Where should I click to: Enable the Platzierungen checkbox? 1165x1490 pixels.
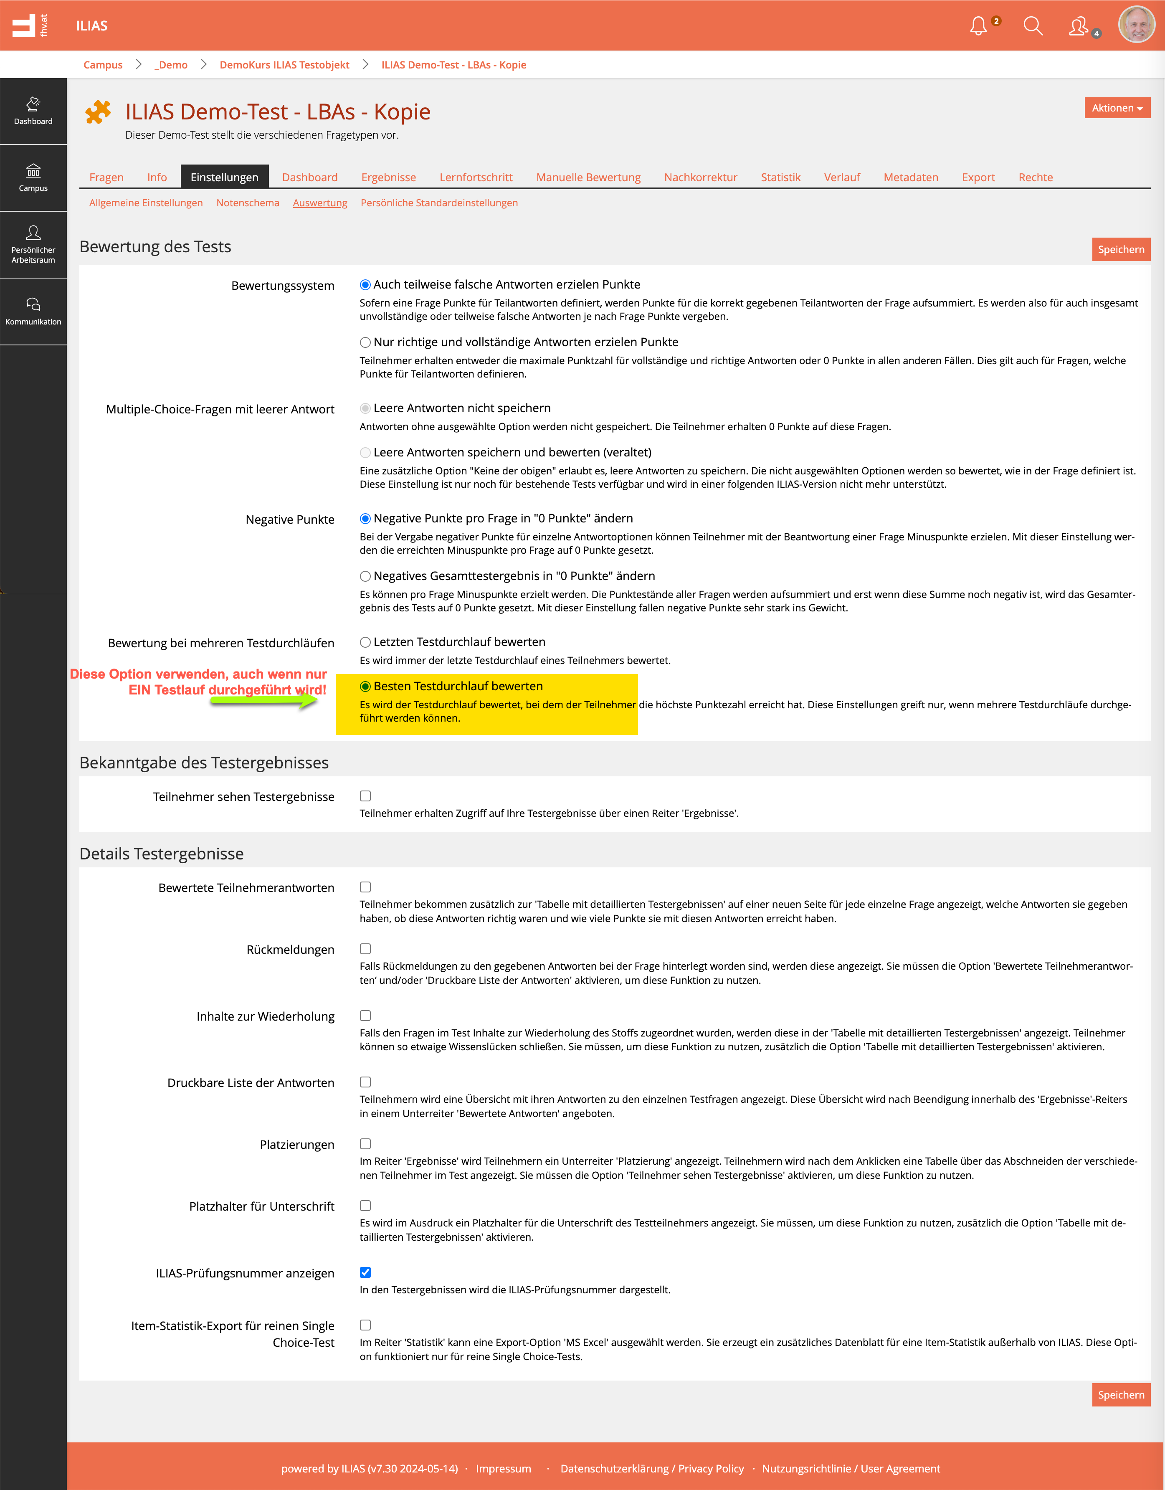(366, 1143)
